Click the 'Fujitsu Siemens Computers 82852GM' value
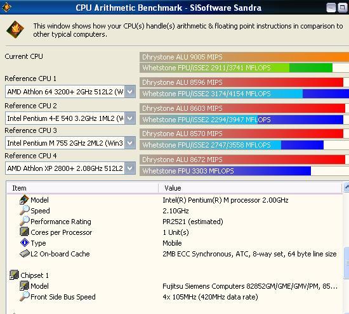The width and height of the screenshot is (349, 314). [250, 286]
